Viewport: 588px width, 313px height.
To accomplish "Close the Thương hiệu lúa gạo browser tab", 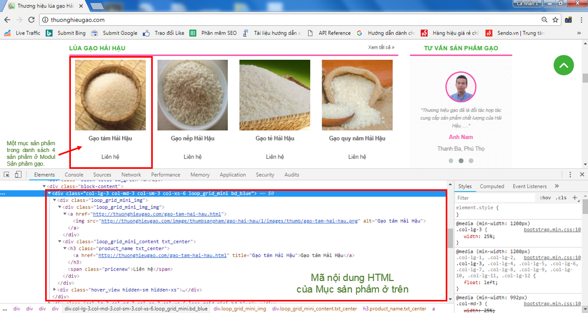I will [x=81, y=6].
